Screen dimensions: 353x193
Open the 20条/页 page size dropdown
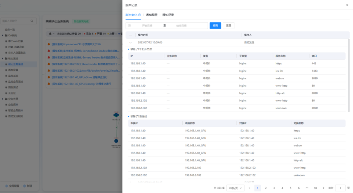pos(235,188)
